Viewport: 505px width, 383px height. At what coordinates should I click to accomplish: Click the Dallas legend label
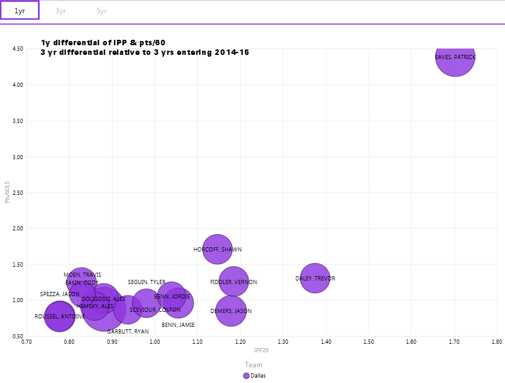coord(258,375)
